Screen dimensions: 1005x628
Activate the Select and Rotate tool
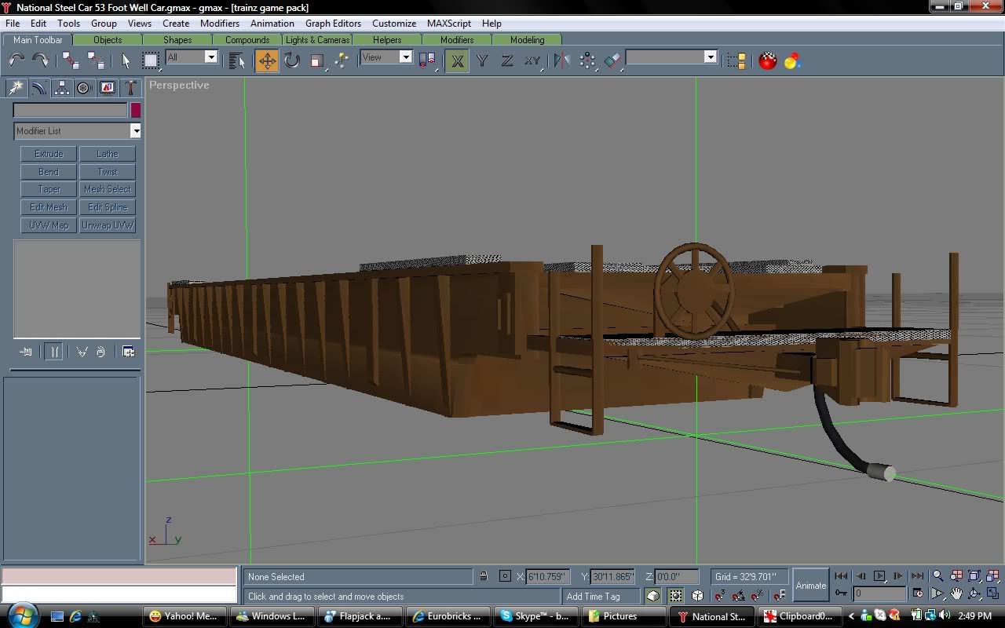pos(292,60)
